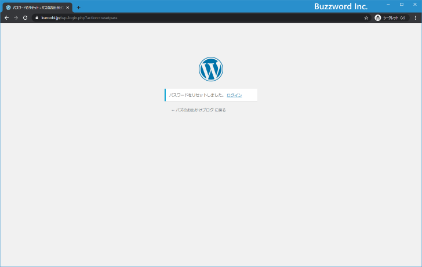422x267 pixels.
Task: Close the パスワードのリセット tab
Action: point(68,8)
